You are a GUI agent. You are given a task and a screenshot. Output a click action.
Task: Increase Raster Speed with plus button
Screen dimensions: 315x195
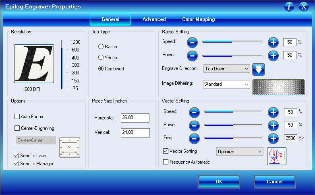tap(273, 43)
